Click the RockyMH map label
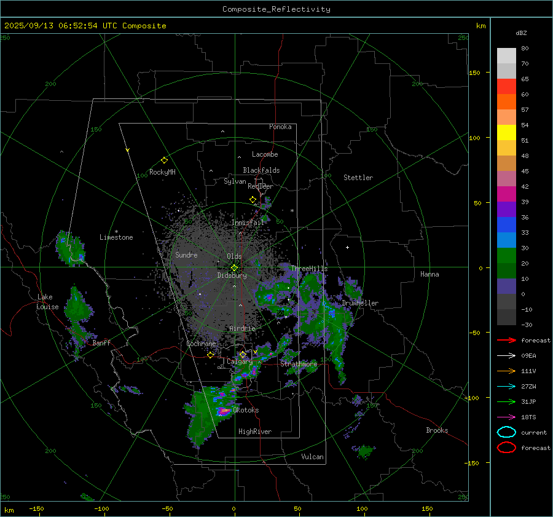The image size is (553, 517). (162, 172)
